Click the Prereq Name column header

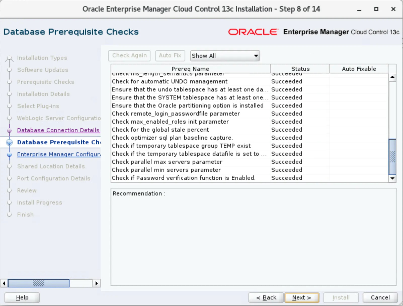[x=190, y=69]
